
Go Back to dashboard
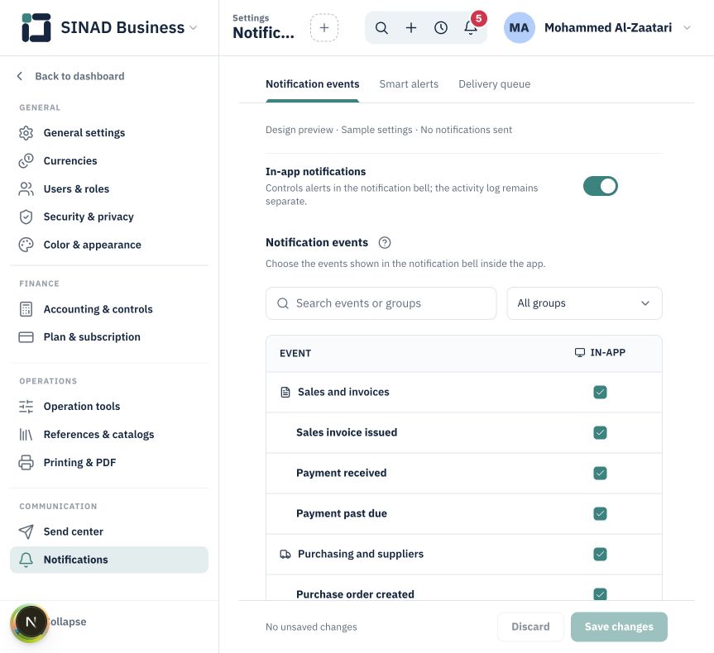pyautogui.click(x=70, y=76)
